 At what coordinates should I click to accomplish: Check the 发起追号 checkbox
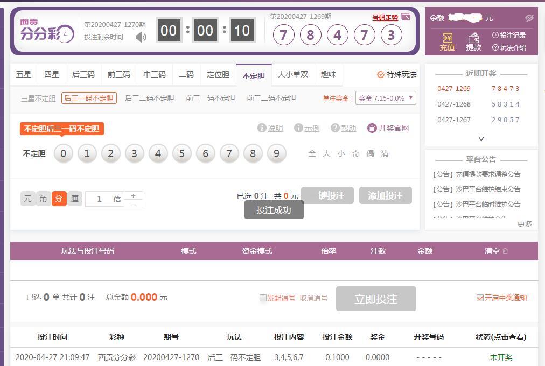pyautogui.click(x=263, y=298)
